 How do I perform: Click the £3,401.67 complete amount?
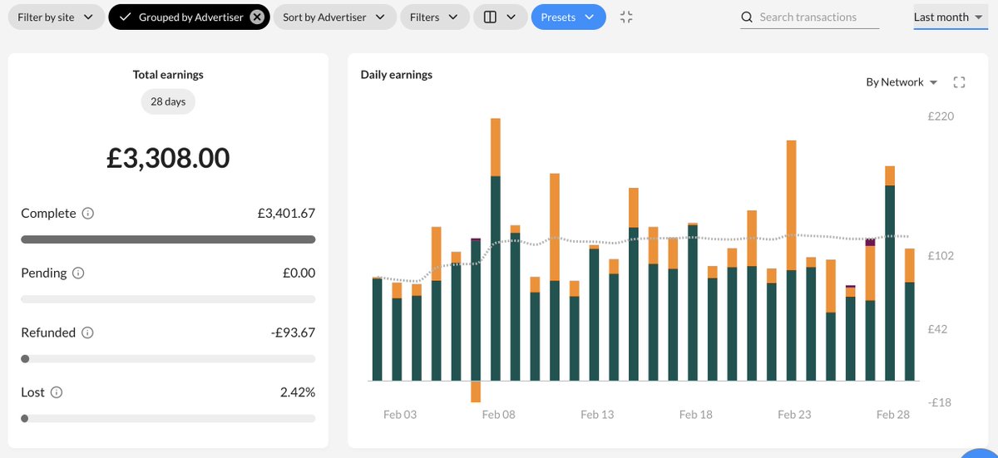tap(286, 214)
